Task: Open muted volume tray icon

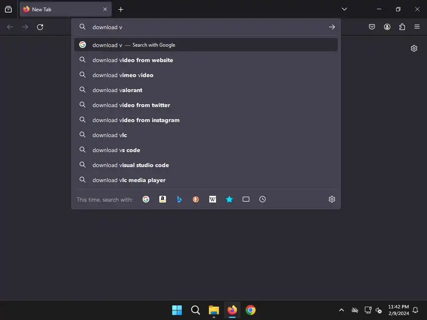Action: coord(379,310)
